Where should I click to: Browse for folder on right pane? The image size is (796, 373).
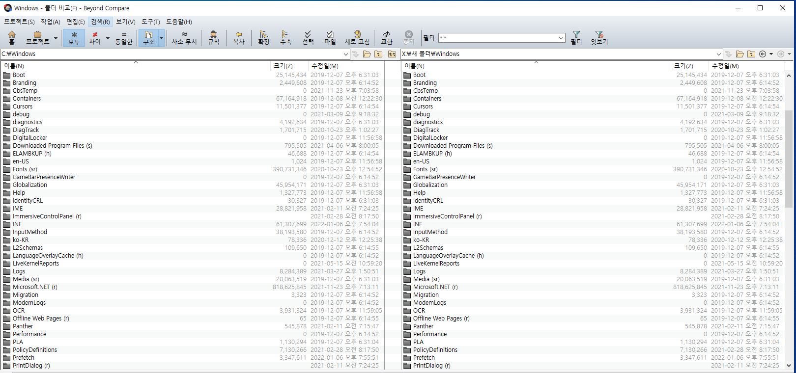[740, 54]
